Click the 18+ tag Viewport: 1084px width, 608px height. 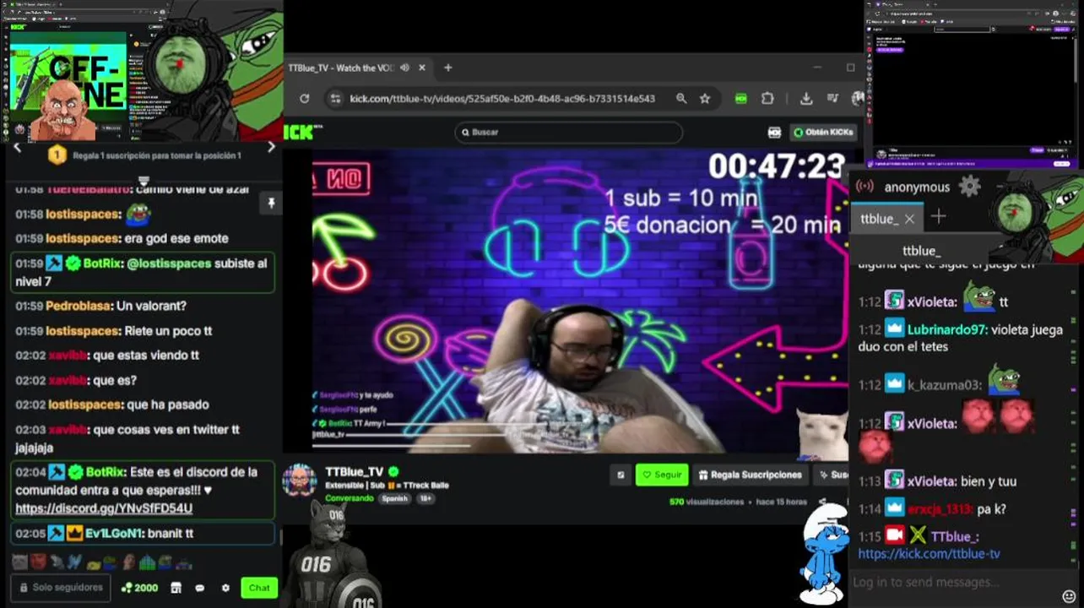426,498
